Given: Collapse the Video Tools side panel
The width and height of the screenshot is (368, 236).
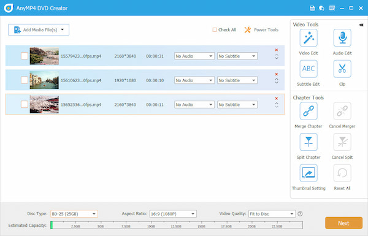Looking at the screenshot, I should [x=361, y=25].
